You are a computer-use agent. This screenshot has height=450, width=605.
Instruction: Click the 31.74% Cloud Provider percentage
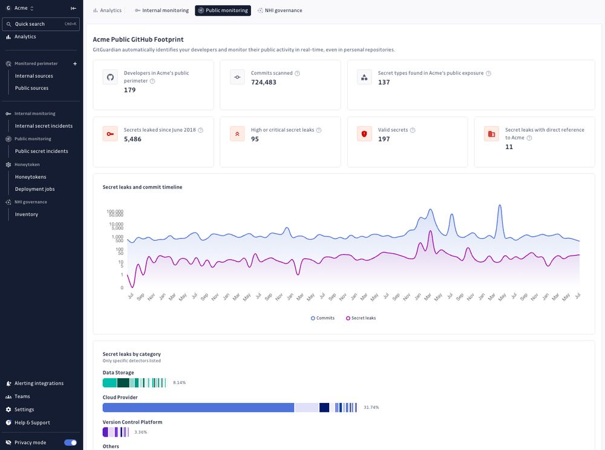coord(371,407)
